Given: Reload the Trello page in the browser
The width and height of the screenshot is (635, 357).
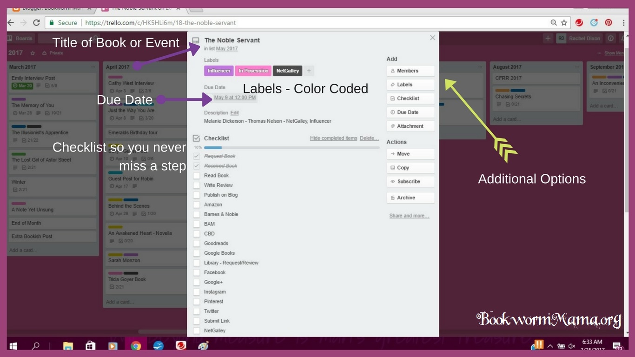Looking at the screenshot, I should coord(36,22).
